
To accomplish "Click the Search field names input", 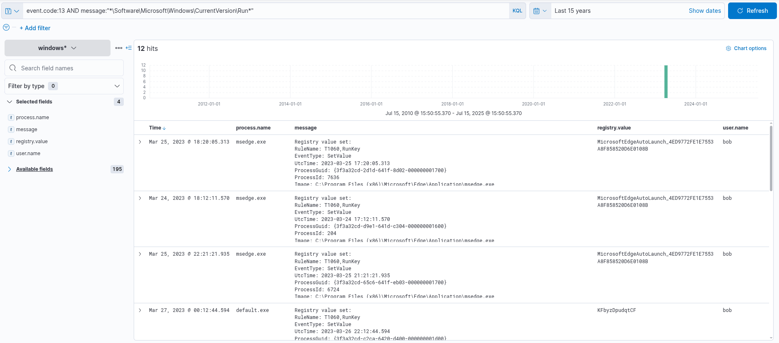I will (x=68, y=68).
